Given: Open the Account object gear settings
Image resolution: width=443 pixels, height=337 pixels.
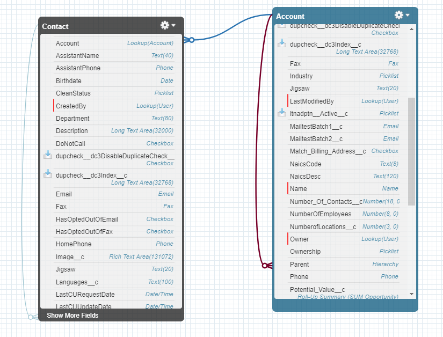Looking at the screenshot, I should pos(399,15).
